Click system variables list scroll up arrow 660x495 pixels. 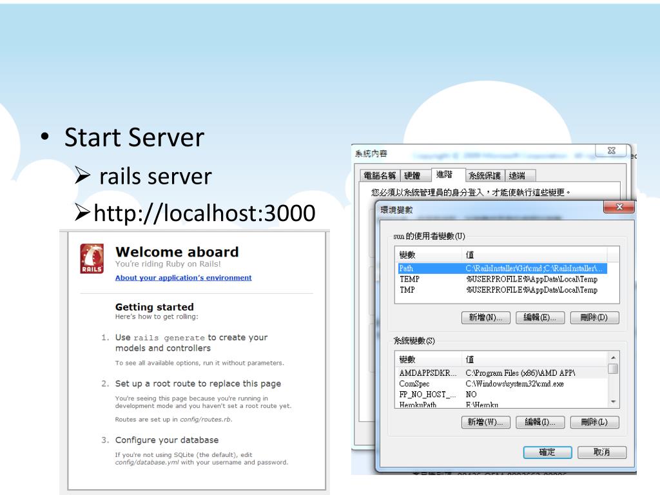pyautogui.click(x=614, y=357)
